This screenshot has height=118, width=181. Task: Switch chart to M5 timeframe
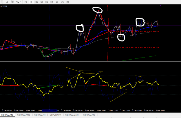(x=31, y=2)
